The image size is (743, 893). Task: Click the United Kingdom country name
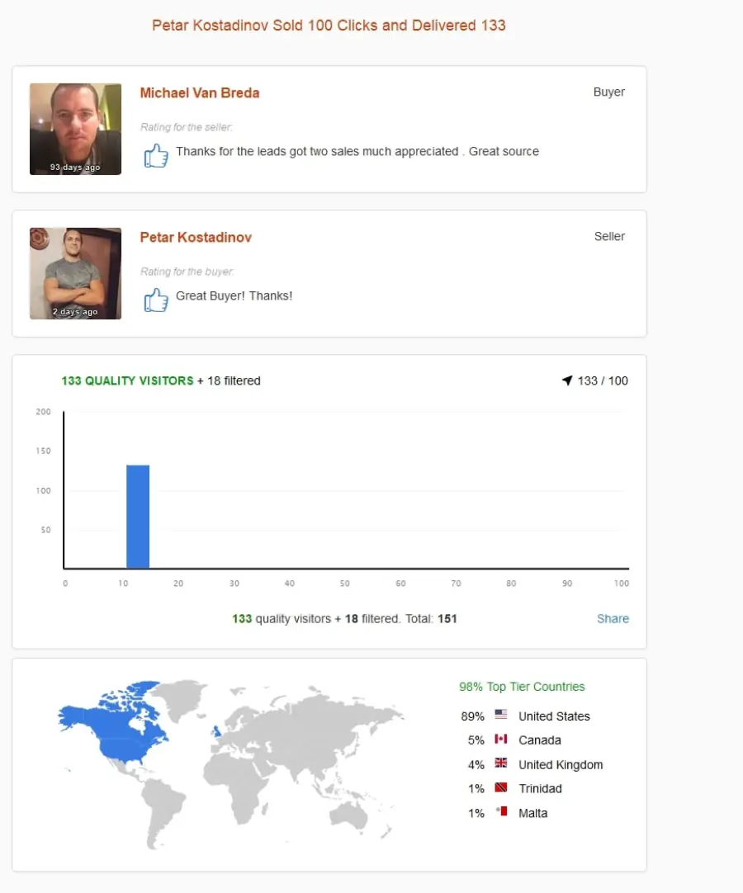tap(561, 765)
